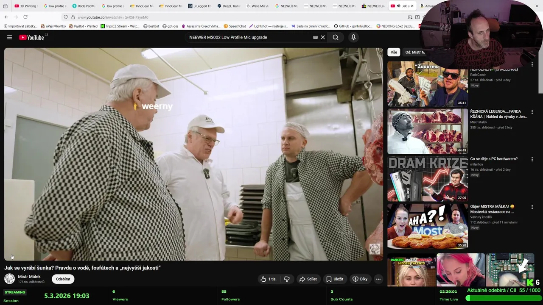
Task: Open the meat locker 44:49 video thumbnail
Action: (428, 131)
